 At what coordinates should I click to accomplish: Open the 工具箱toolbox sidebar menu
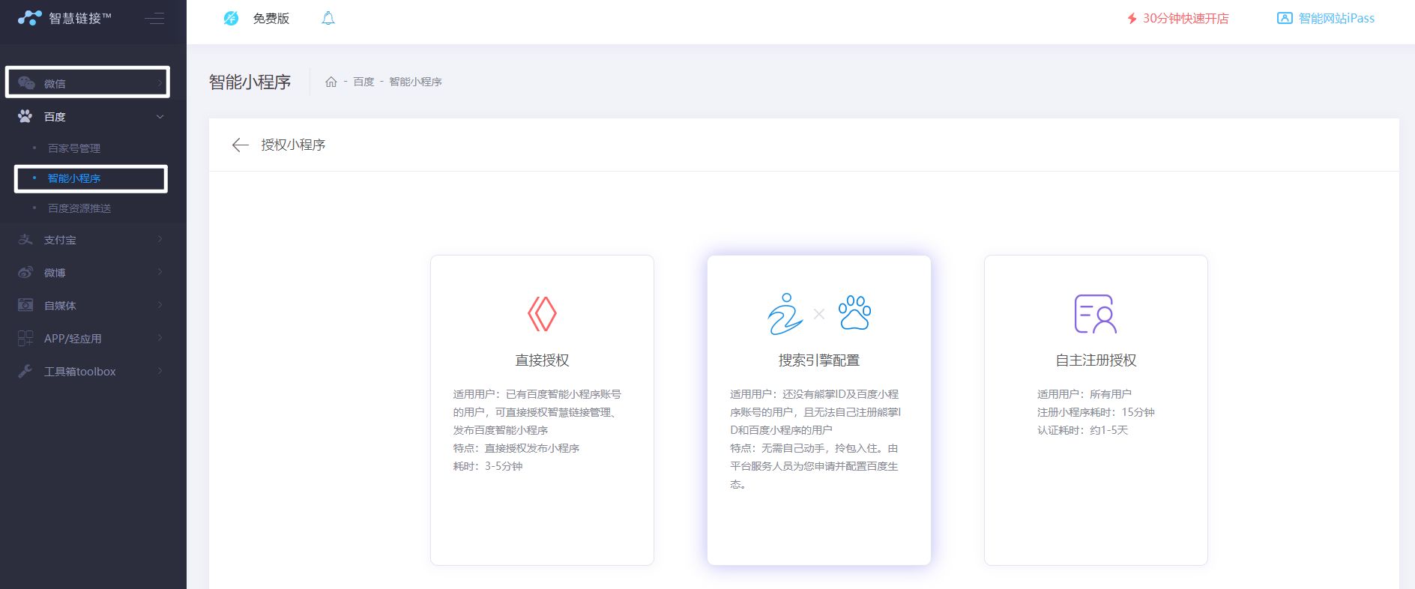coord(93,371)
